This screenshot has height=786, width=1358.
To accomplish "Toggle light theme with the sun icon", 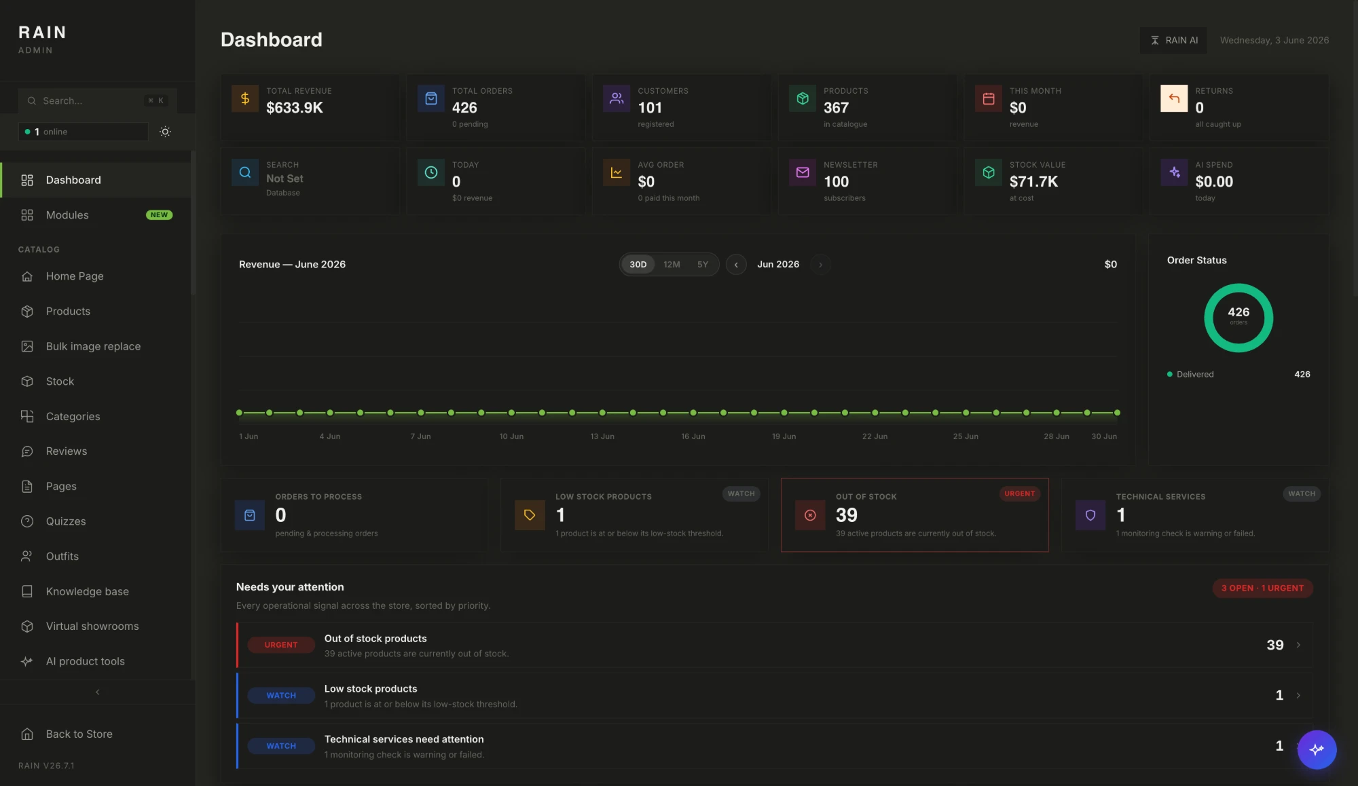I will pyautogui.click(x=165, y=132).
